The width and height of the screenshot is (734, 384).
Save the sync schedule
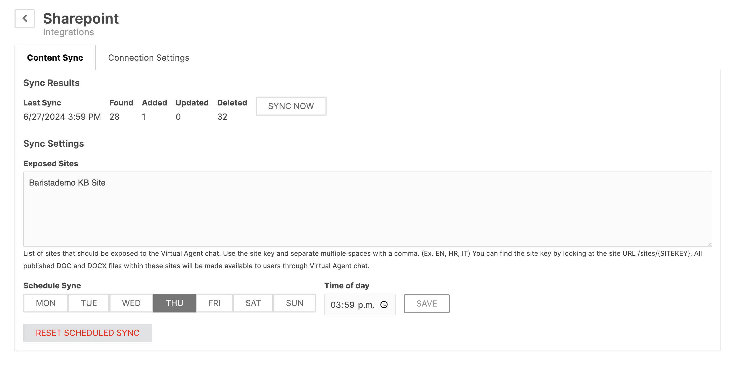coord(427,303)
